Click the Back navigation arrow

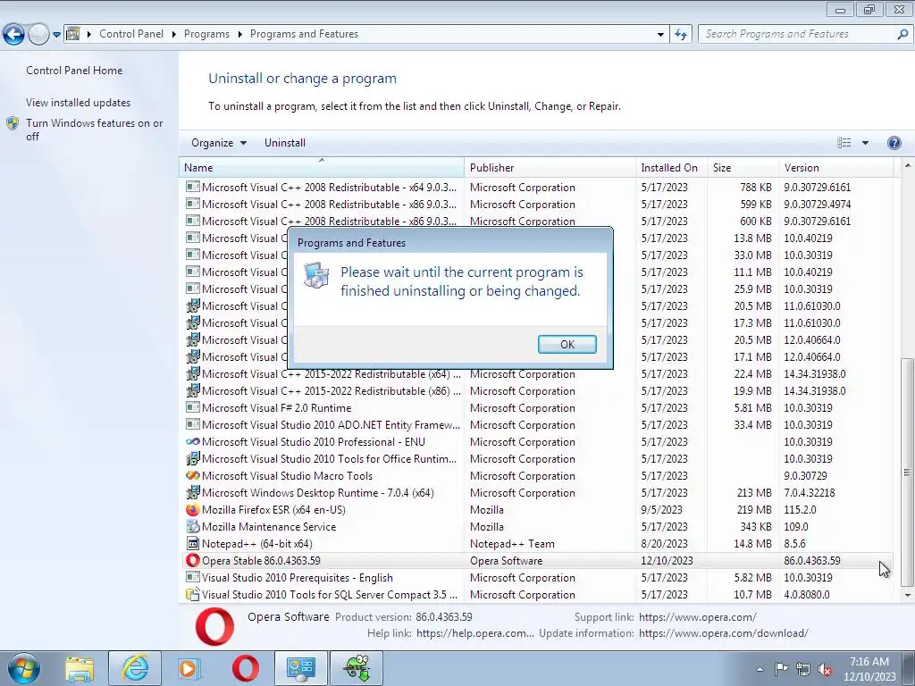click(14, 35)
